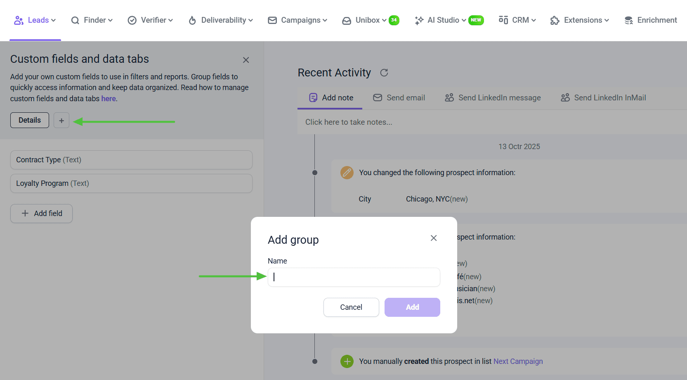Image resolution: width=687 pixels, height=380 pixels.
Task: Open the CRM dropdown menu
Action: [x=517, y=20]
